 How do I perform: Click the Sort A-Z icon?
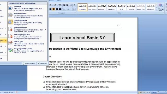[x=71, y=5]
